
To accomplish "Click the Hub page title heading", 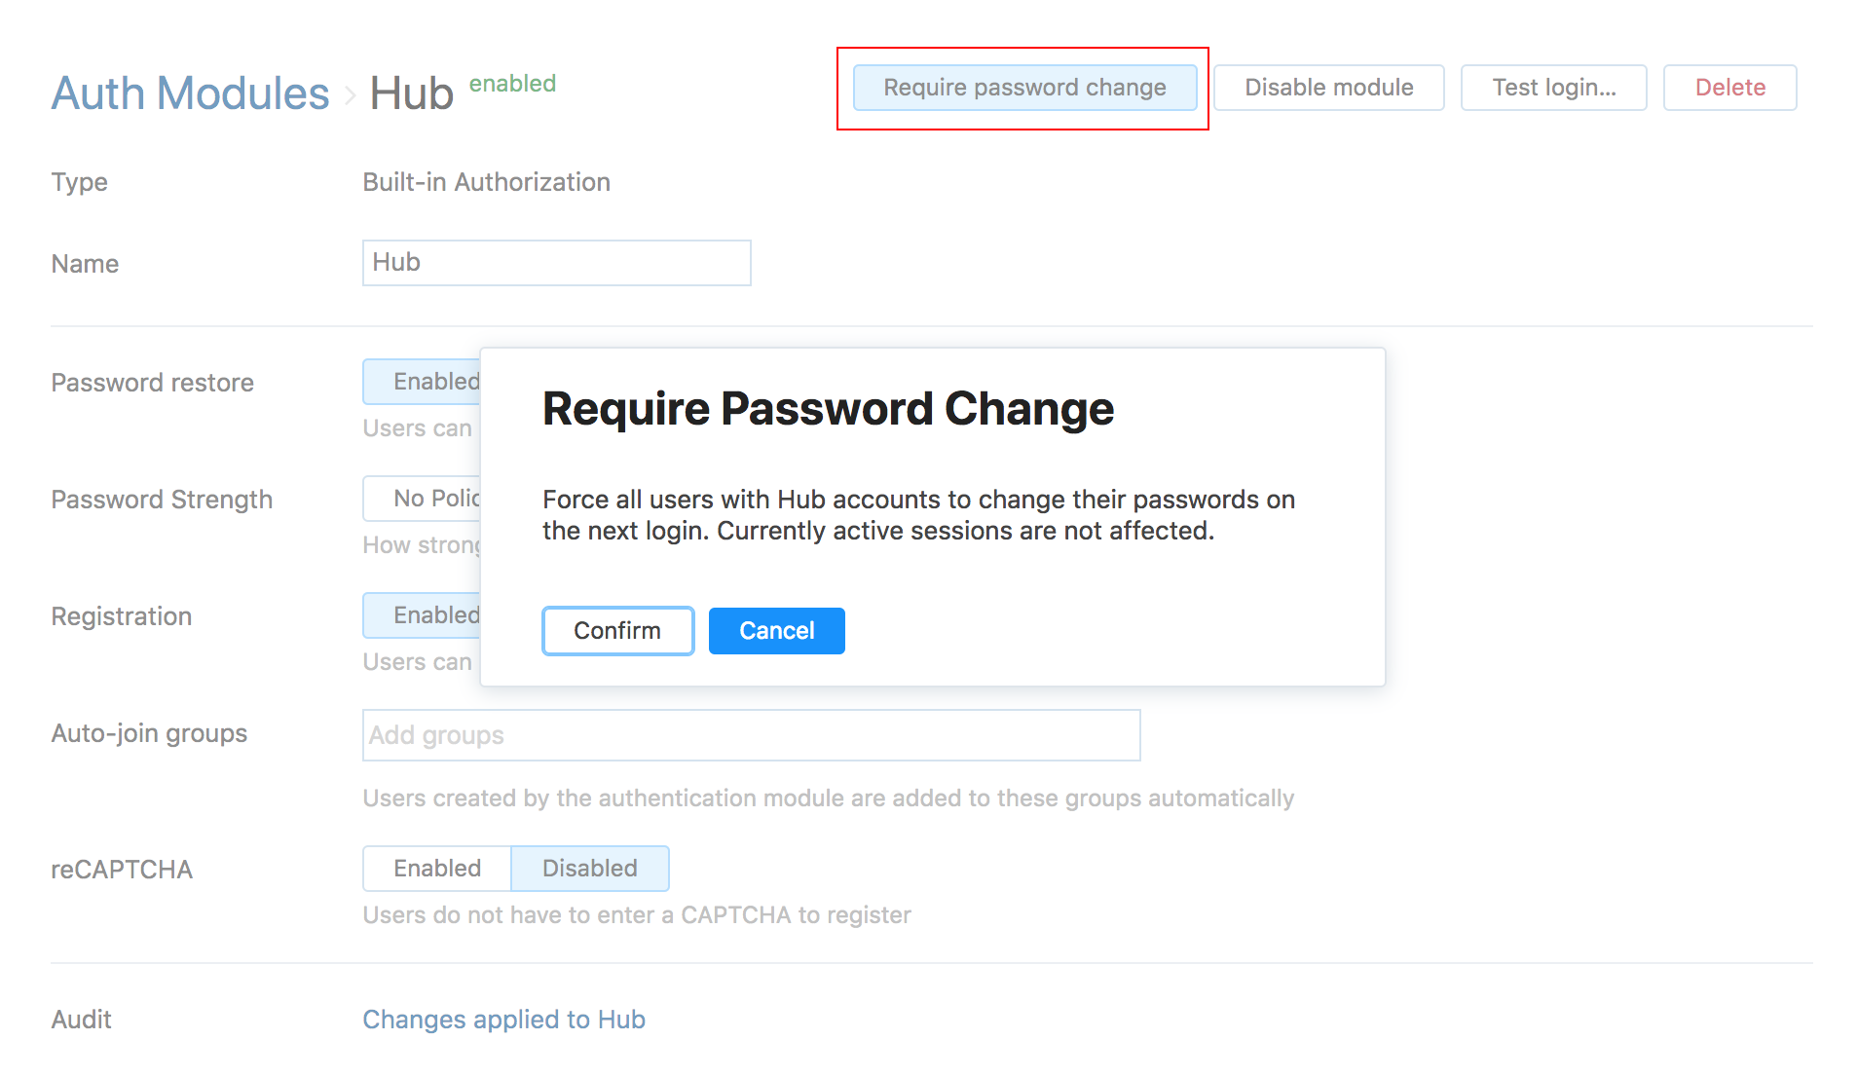I will [412, 93].
